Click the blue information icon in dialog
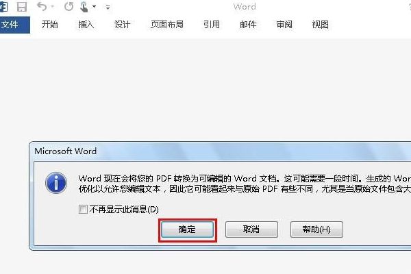The image size is (411, 274). (56, 183)
